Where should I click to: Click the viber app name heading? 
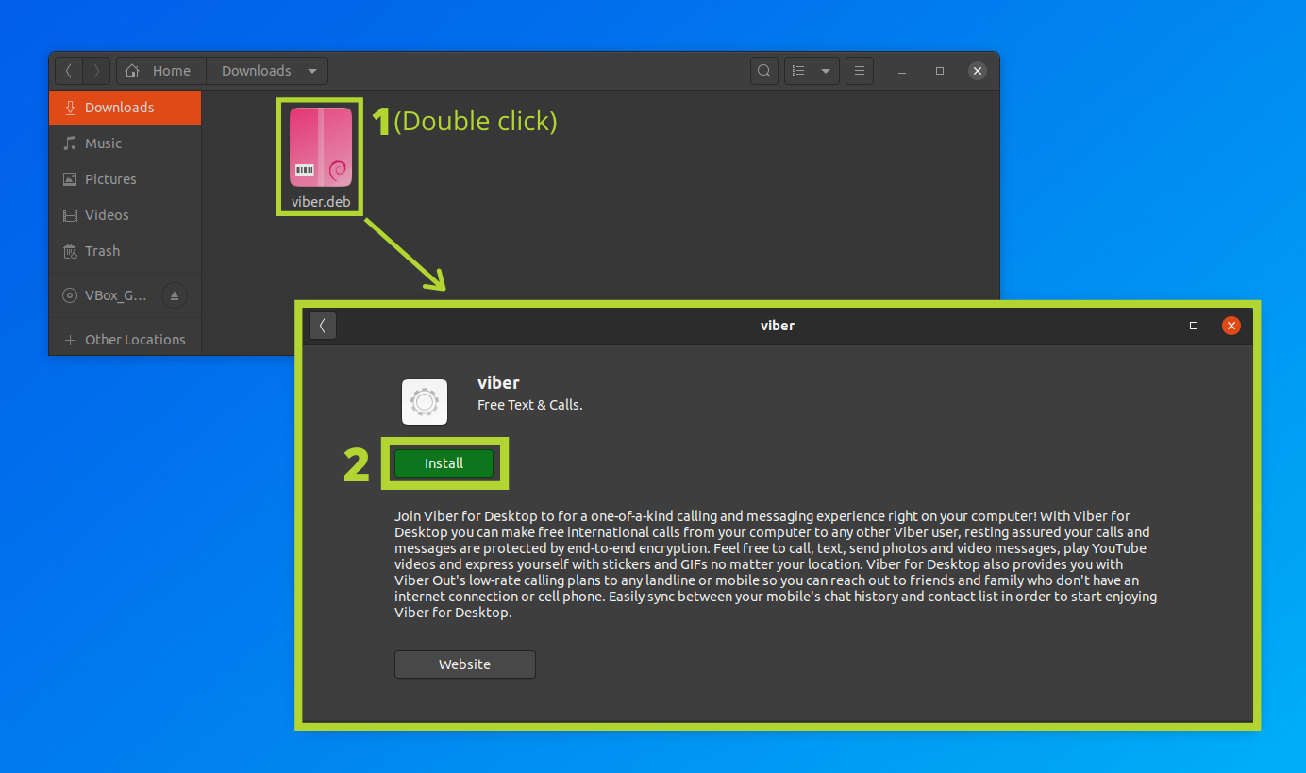coord(498,382)
